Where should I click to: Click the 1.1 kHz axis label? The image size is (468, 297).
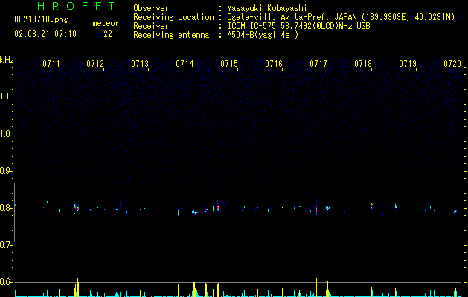click(x=7, y=97)
